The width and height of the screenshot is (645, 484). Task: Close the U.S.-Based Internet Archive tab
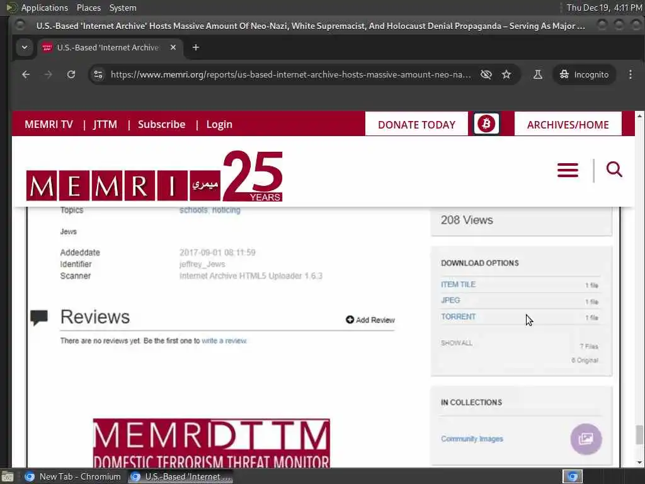[x=173, y=47]
